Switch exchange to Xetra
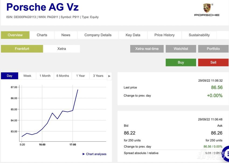The width and height of the screenshot is (229, 163). pyautogui.click(x=62, y=49)
